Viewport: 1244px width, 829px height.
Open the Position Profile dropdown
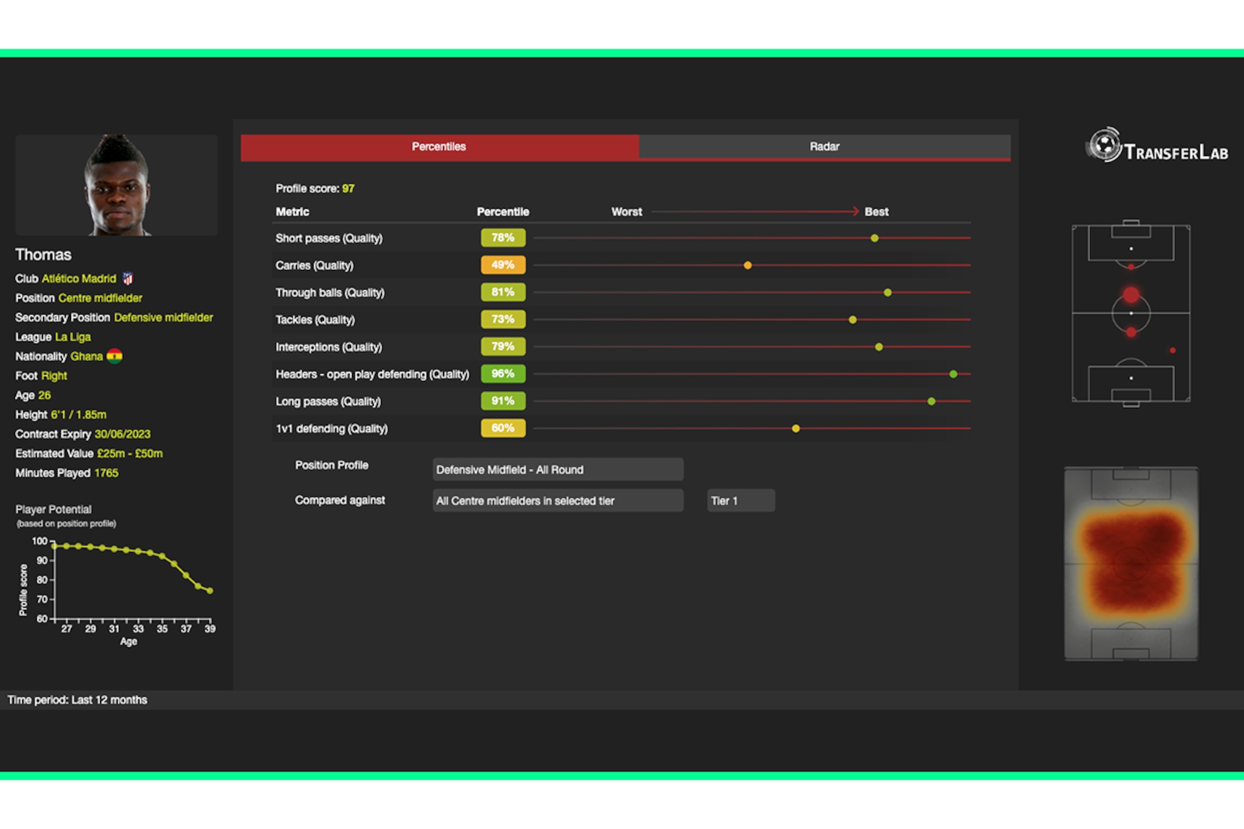(x=558, y=470)
